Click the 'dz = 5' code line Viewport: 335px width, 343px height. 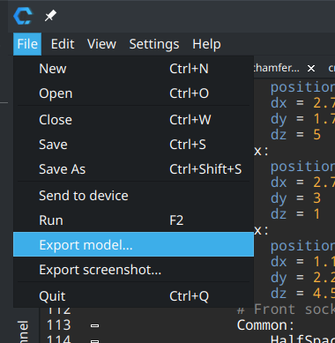295,135
